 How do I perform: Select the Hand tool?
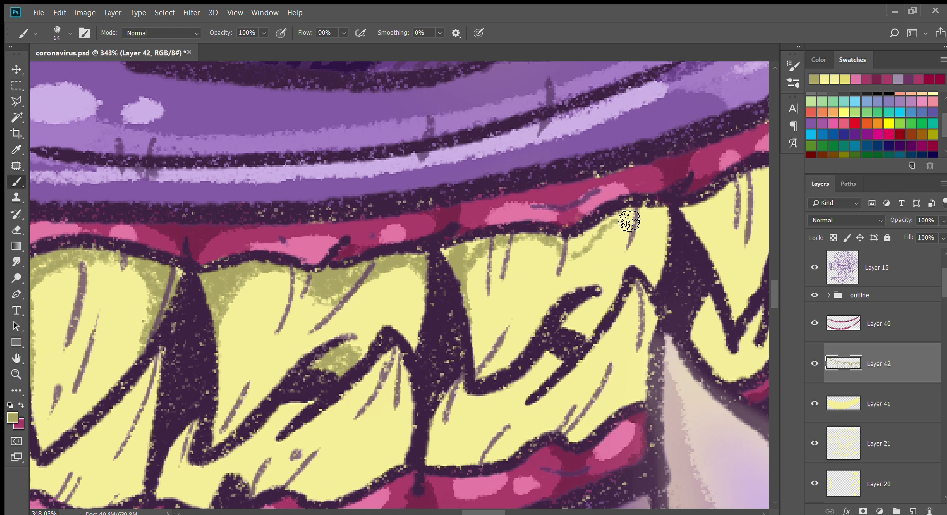click(x=16, y=358)
